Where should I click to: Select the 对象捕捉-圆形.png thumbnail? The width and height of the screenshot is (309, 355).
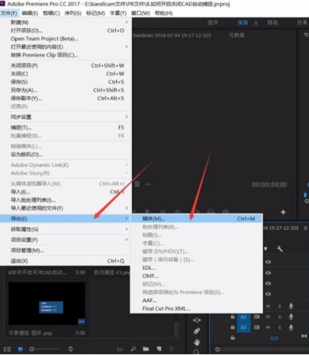coord(47,303)
